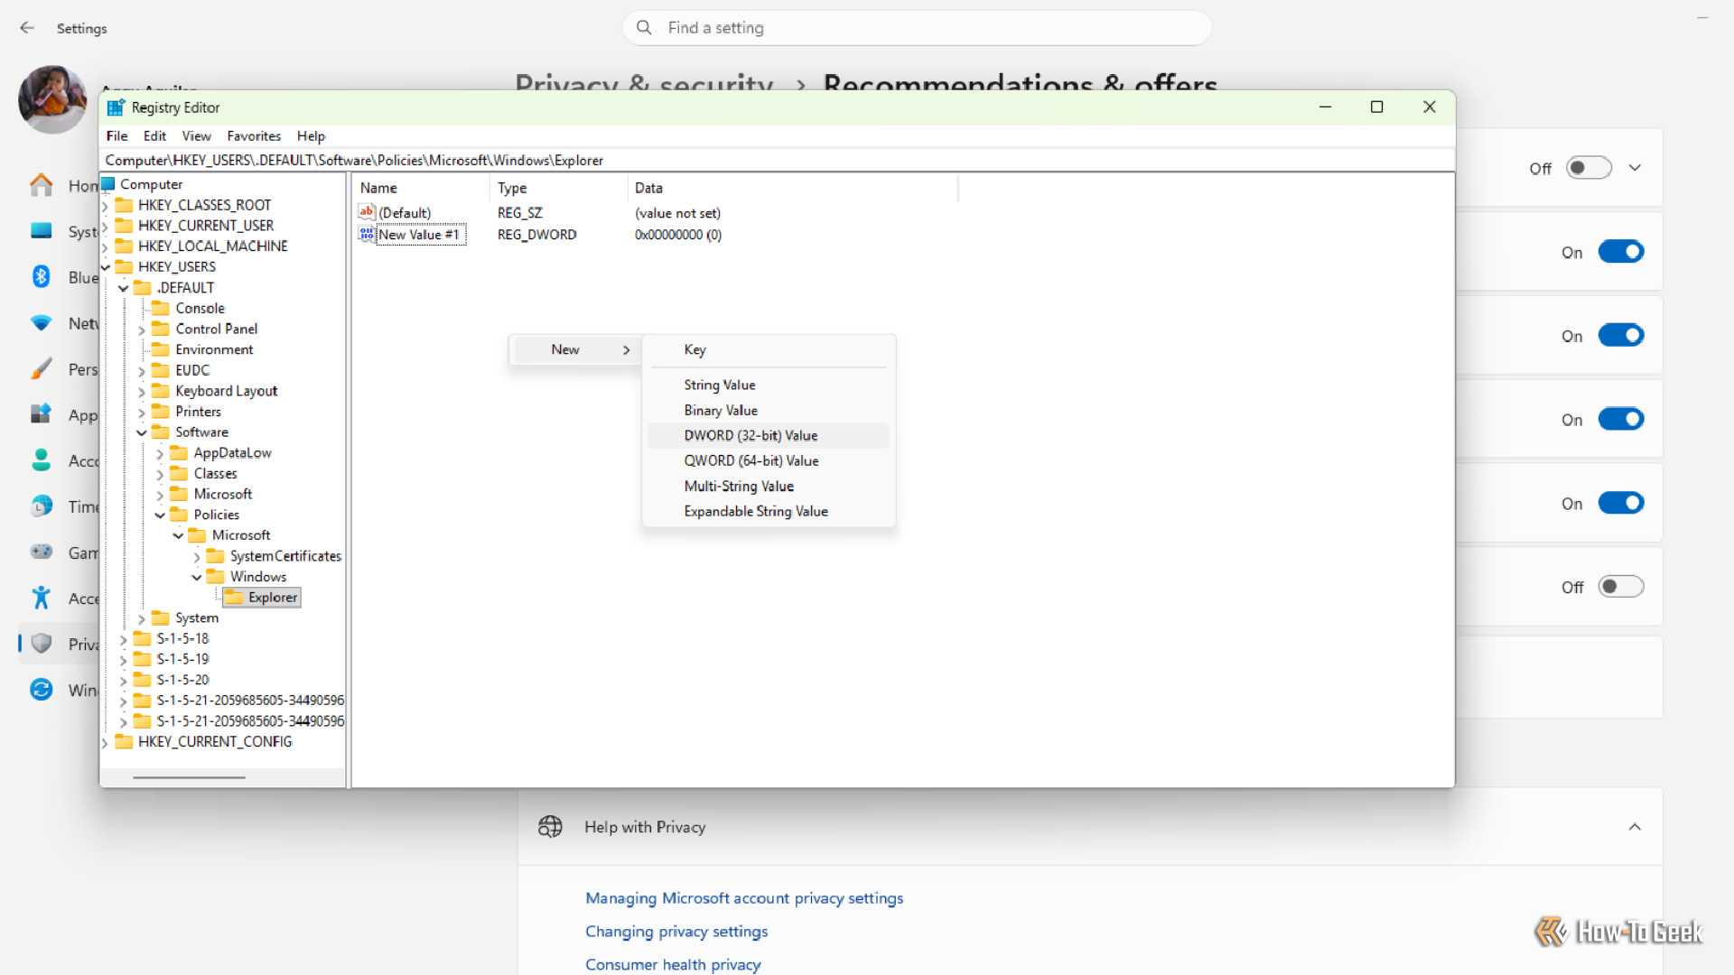Click the registry address path bar
The image size is (1734, 975).
click(777, 161)
